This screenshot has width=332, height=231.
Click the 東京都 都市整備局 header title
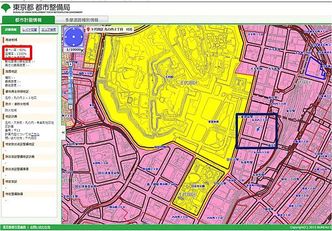pos(41,8)
